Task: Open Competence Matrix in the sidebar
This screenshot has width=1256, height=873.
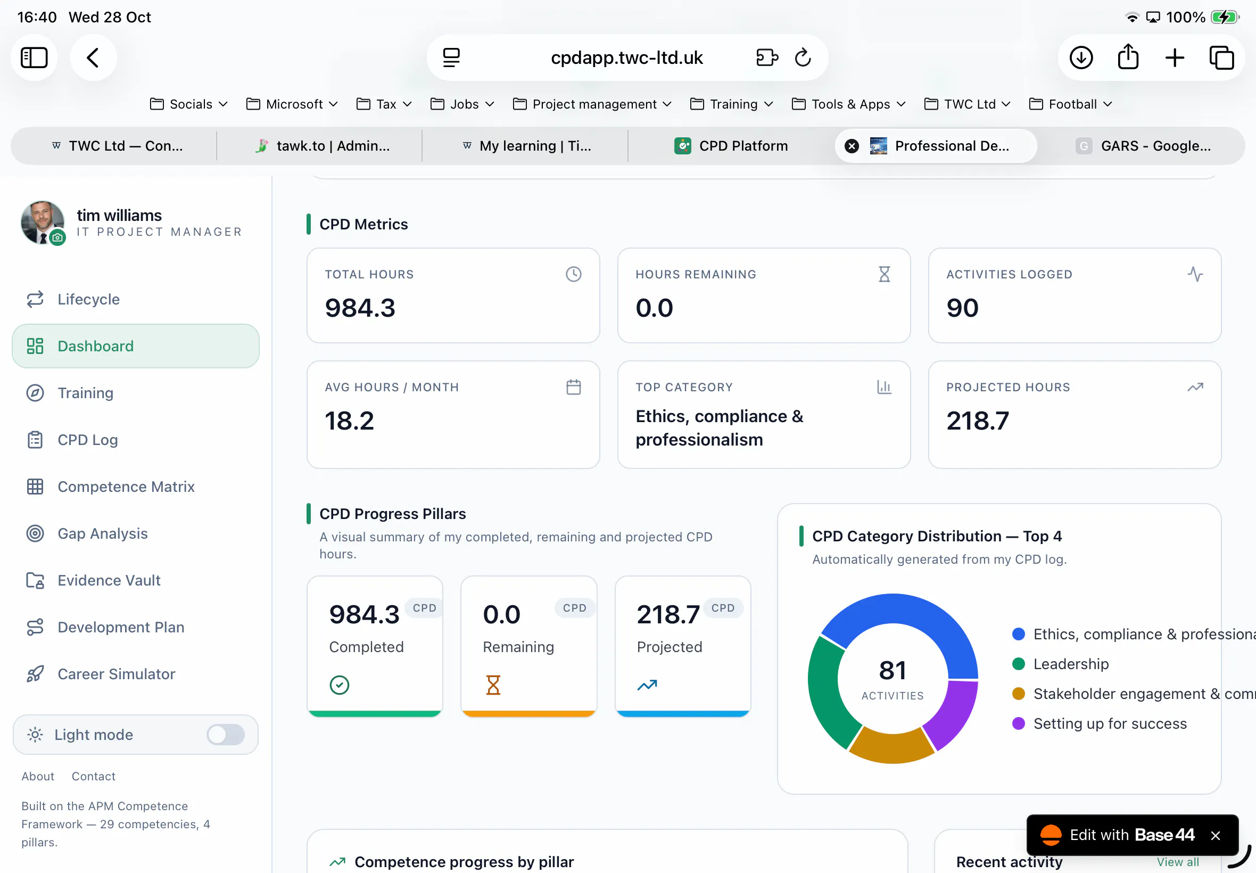Action: (x=136, y=487)
